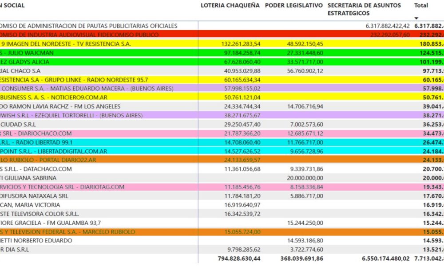Click Loteria value 132.261.283,54
444x266 pixels.
[241, 44]
